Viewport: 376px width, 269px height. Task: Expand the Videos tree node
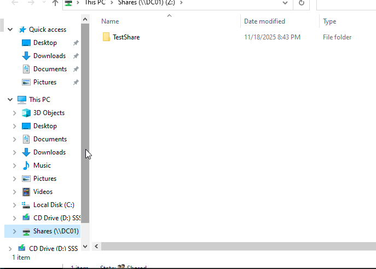pos(14,192)
